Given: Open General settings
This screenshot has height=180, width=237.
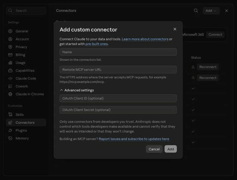Looking at the screenshot, I should pos(26,31).
